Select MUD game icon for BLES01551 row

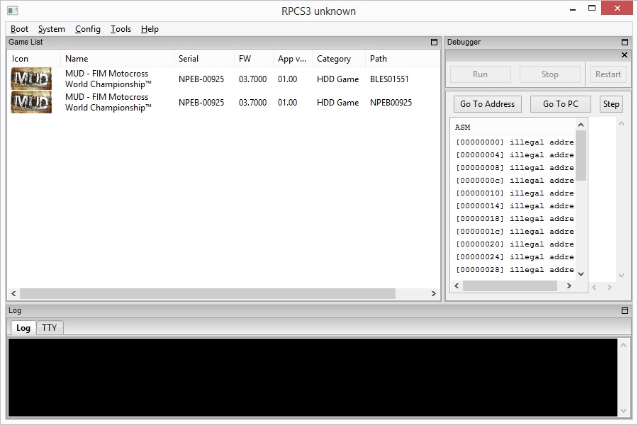click(31, 79)
